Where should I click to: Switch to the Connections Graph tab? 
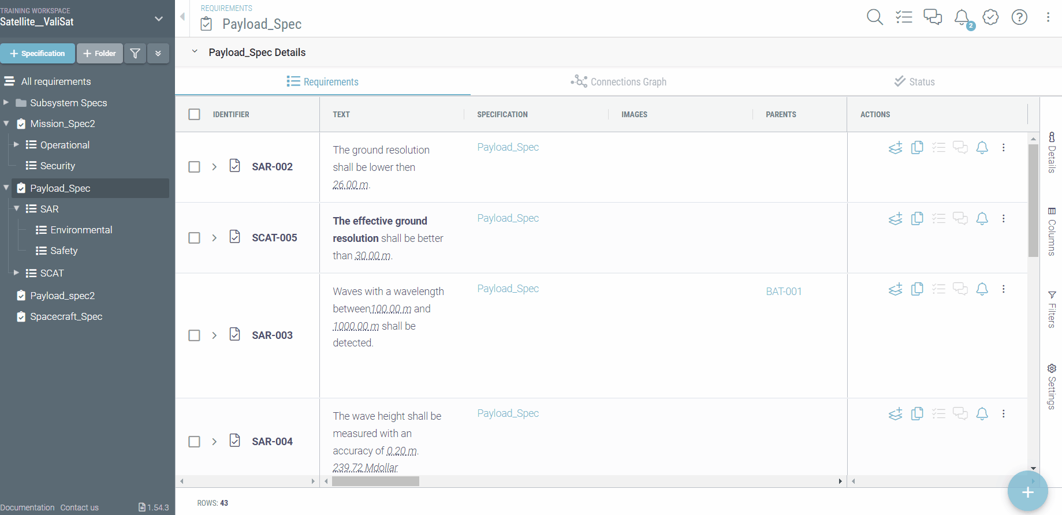[x=618, y=82]
